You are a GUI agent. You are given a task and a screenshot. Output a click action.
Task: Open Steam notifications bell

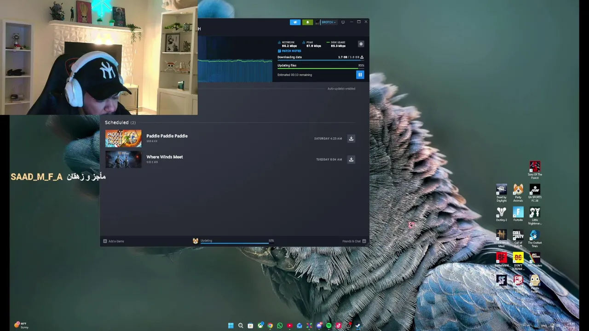point(307,22)
